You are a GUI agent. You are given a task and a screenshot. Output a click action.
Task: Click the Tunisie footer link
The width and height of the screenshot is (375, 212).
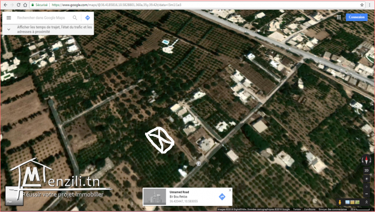point(297,209)
